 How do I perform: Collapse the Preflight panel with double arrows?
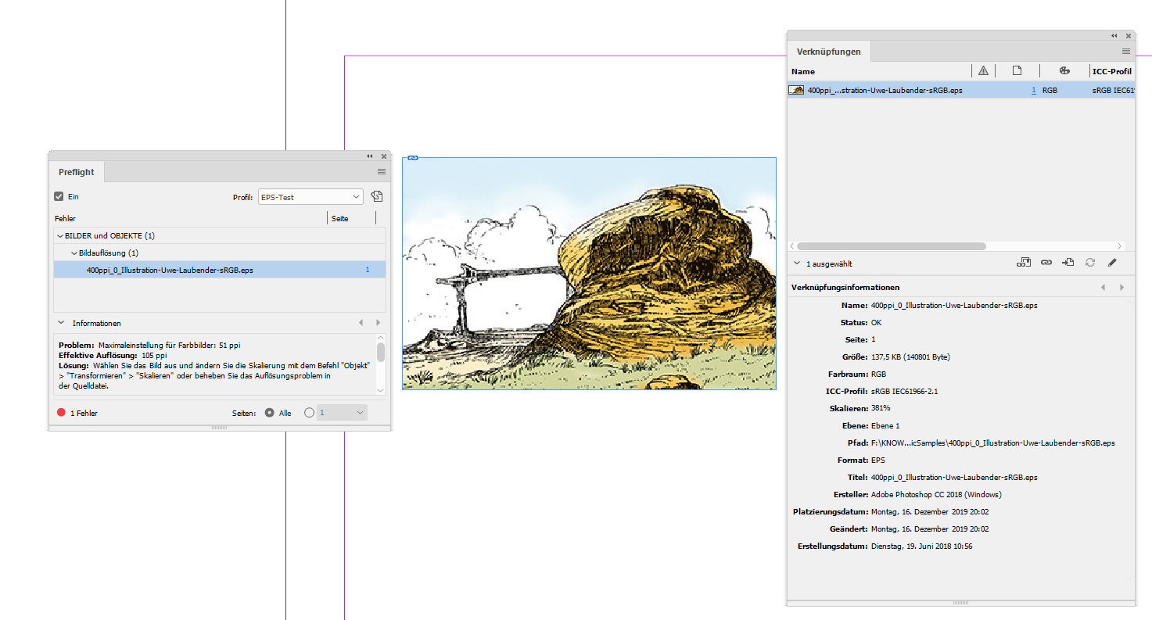click(x=370, y=156)
